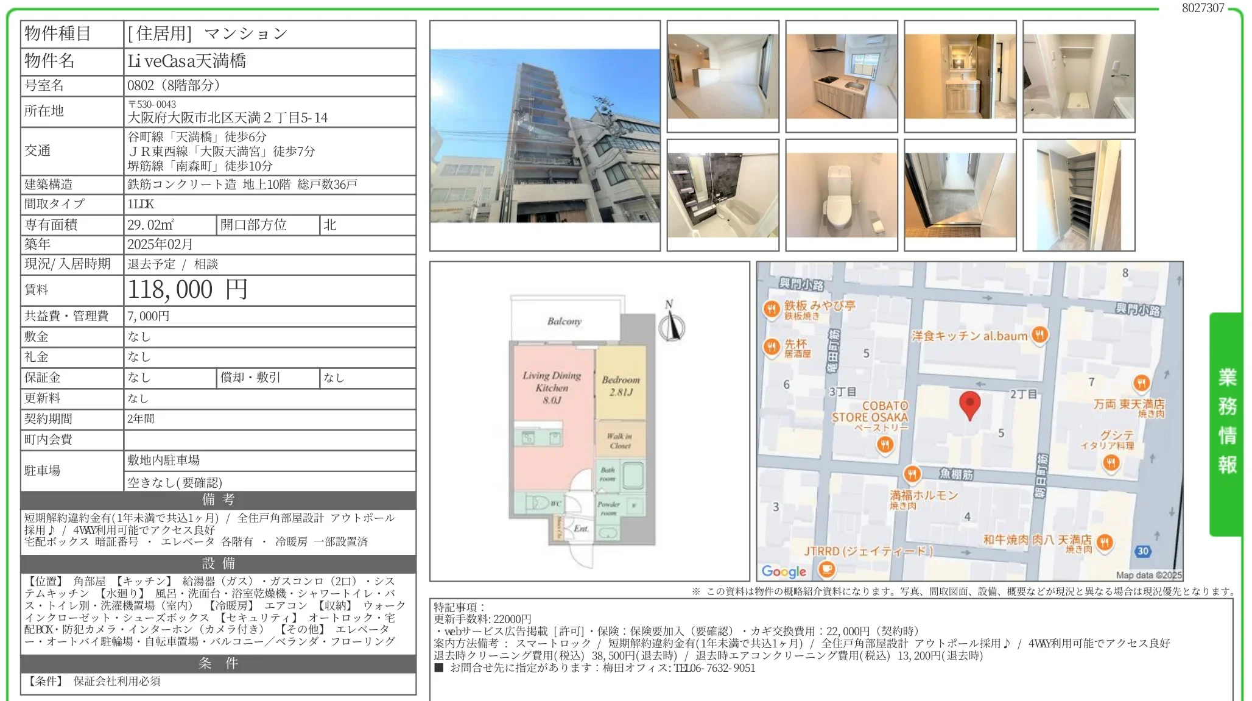View the bathroom photo thumbnail
This screenshot has height=701, width=1252.
point(723,196)
